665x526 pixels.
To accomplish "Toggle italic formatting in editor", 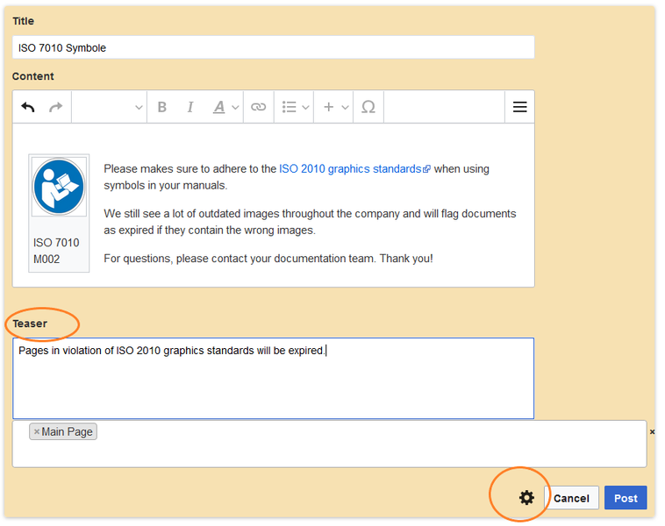I will (190, 107).
